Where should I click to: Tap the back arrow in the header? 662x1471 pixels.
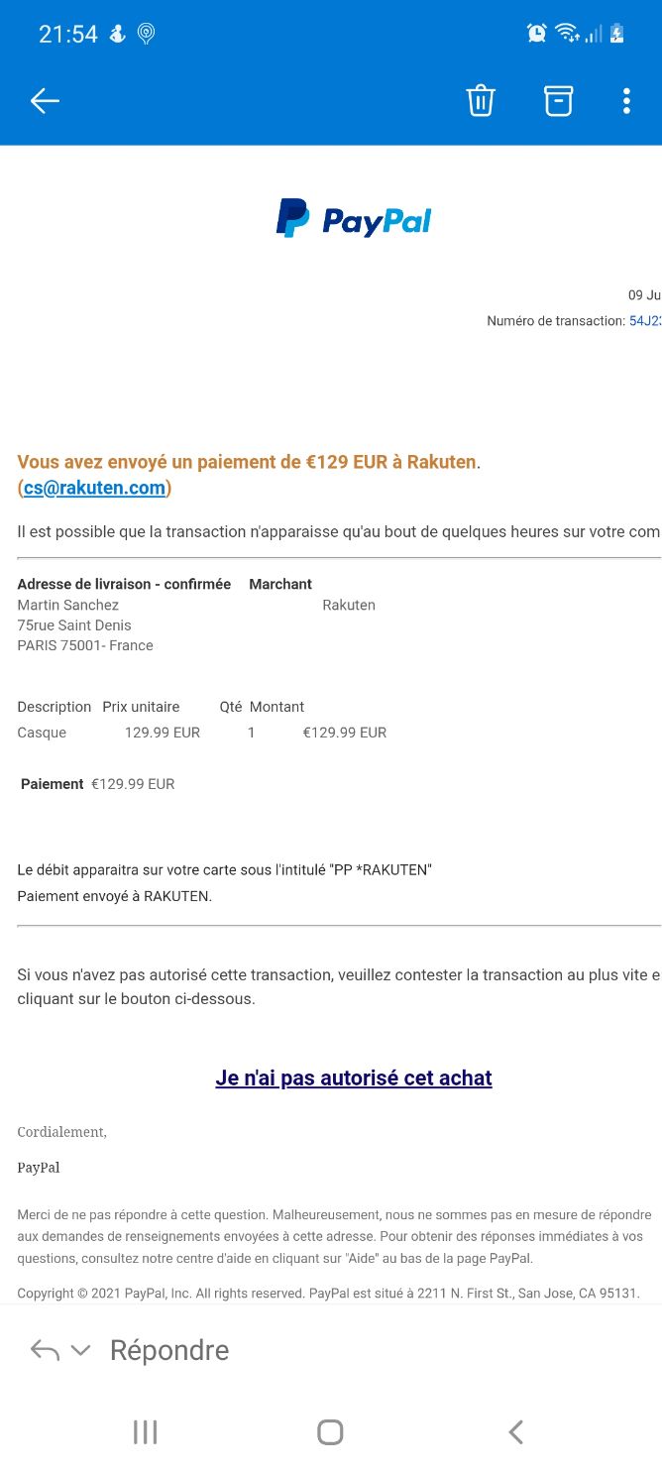(x=46, y=101)
